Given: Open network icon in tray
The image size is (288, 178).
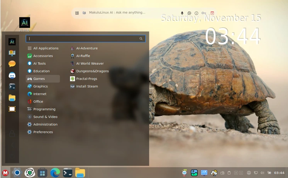Looking at the screenshot, I should [x=256, y=173].
